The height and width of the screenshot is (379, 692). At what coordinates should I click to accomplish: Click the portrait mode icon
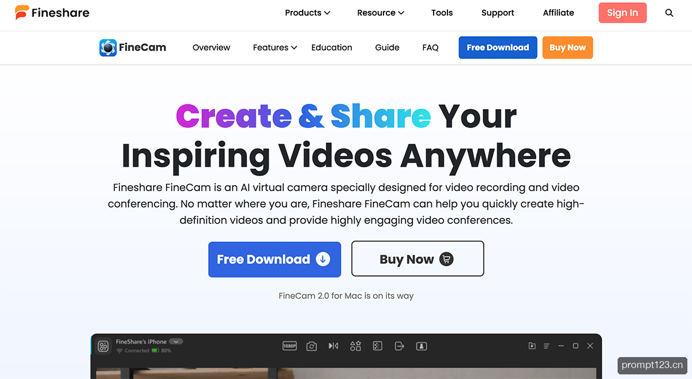coord(422,346)
